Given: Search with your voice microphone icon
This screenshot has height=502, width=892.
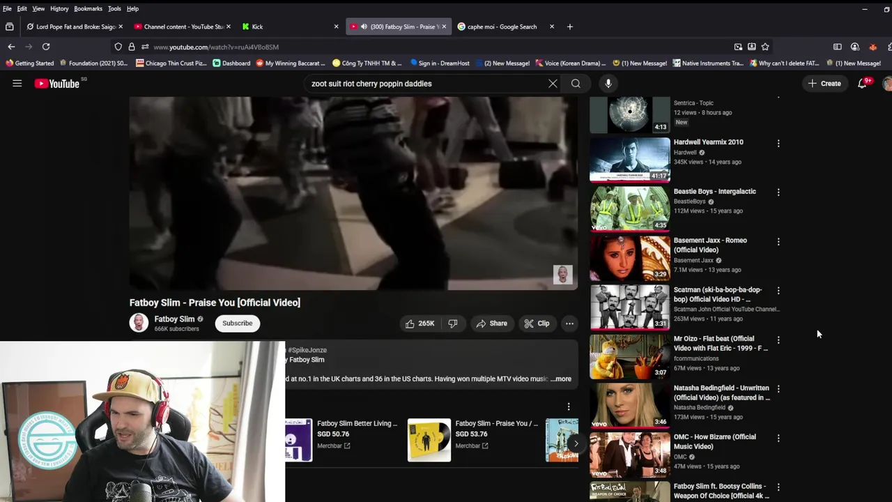Looking at the screenshot, I should click(x=608, y=84).
